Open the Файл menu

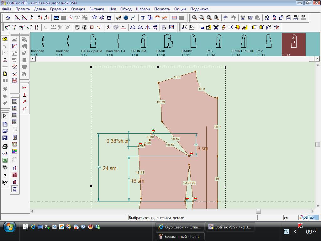coord(7,9)
